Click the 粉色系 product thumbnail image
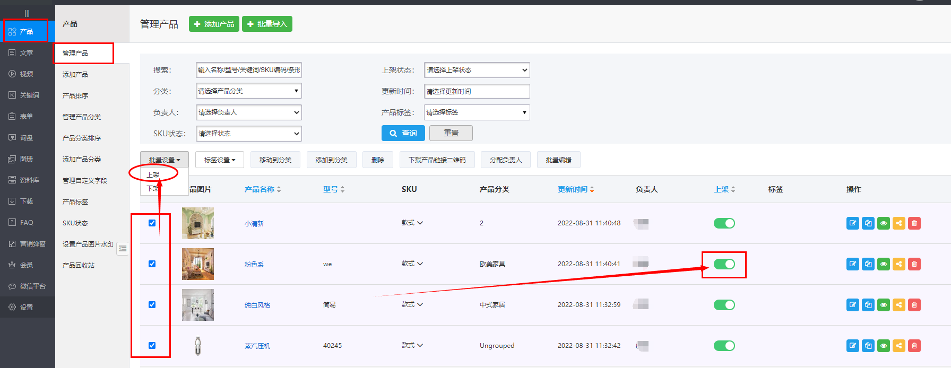Viewport: 951px width, 368px height. [x=198, y=264]
